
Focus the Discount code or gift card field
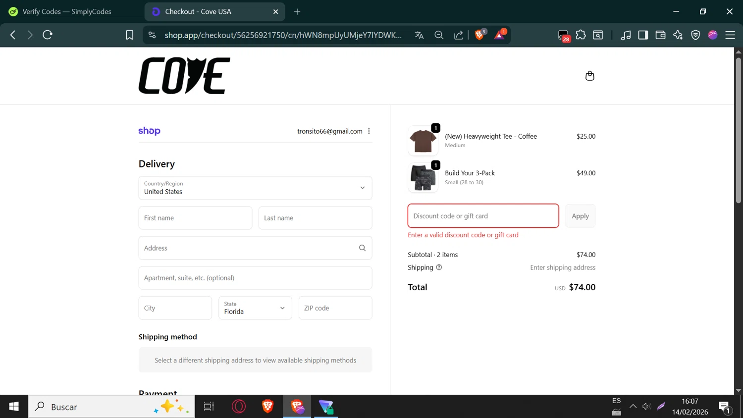point(483,216)
